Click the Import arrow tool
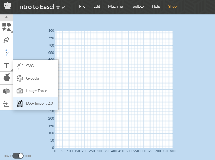 7,104
